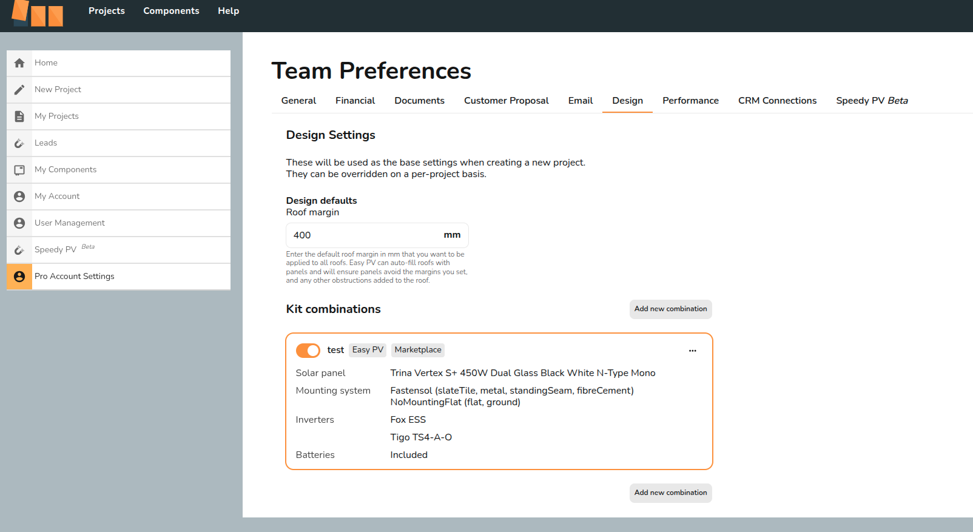Image resolution: width=973 pixels, height=532 pixels.
Task: Click the My Projects document icon
Action: tap(19, 116)
